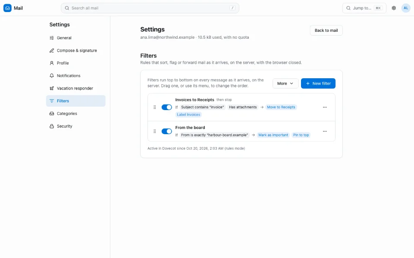Click the Mail app logo icon
This screenshot has height=258, width=414.
(7, 8)
